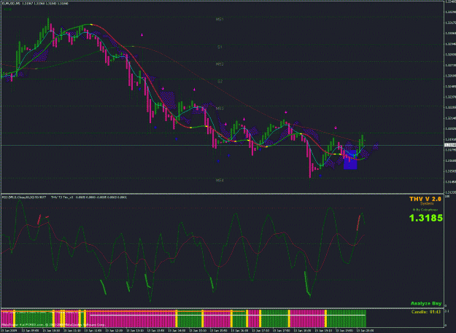Click the large 1.3185 price readout
The width and height of the screenshot is (456, 333).
(426, 218)
